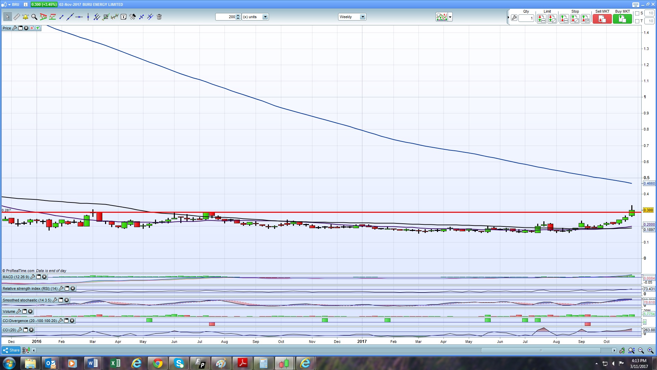Click the first Stop order button

coord(564,18)
